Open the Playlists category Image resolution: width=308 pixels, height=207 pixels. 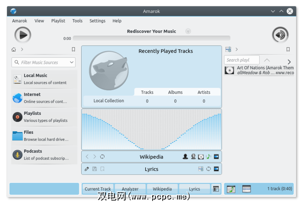coord(44,117)
